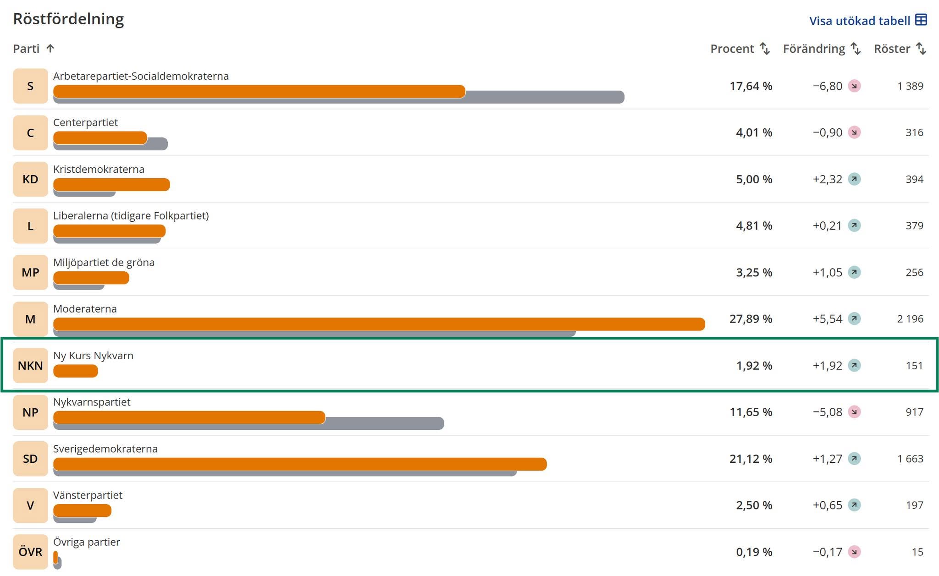Click the up-arrow icon beside +2,32
Viewport: 939px width, 576px height.
tap(854, 179)
